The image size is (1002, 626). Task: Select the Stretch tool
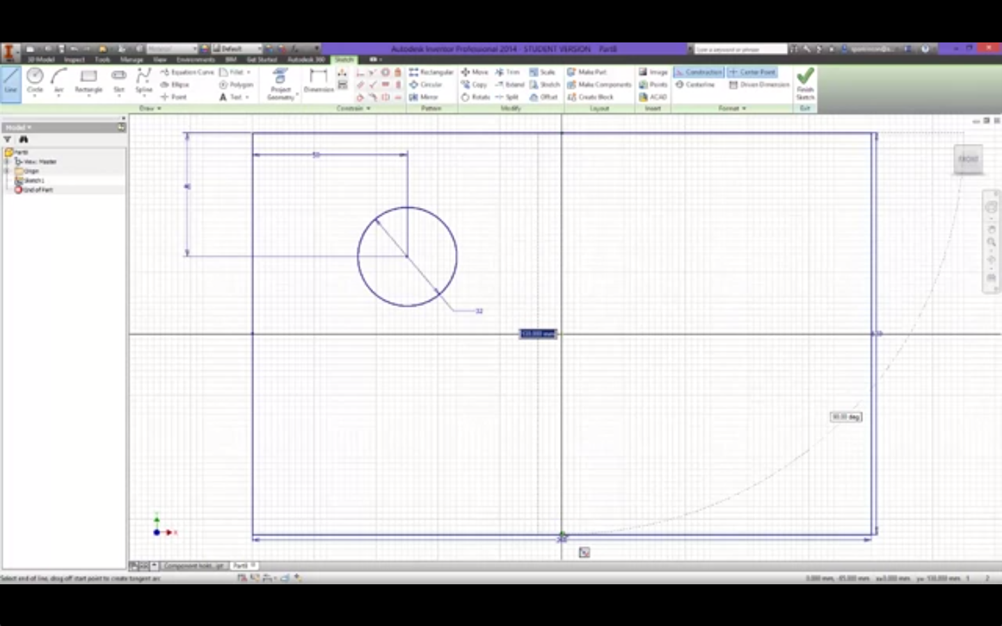pyautogui.click(x=544, y=84)
